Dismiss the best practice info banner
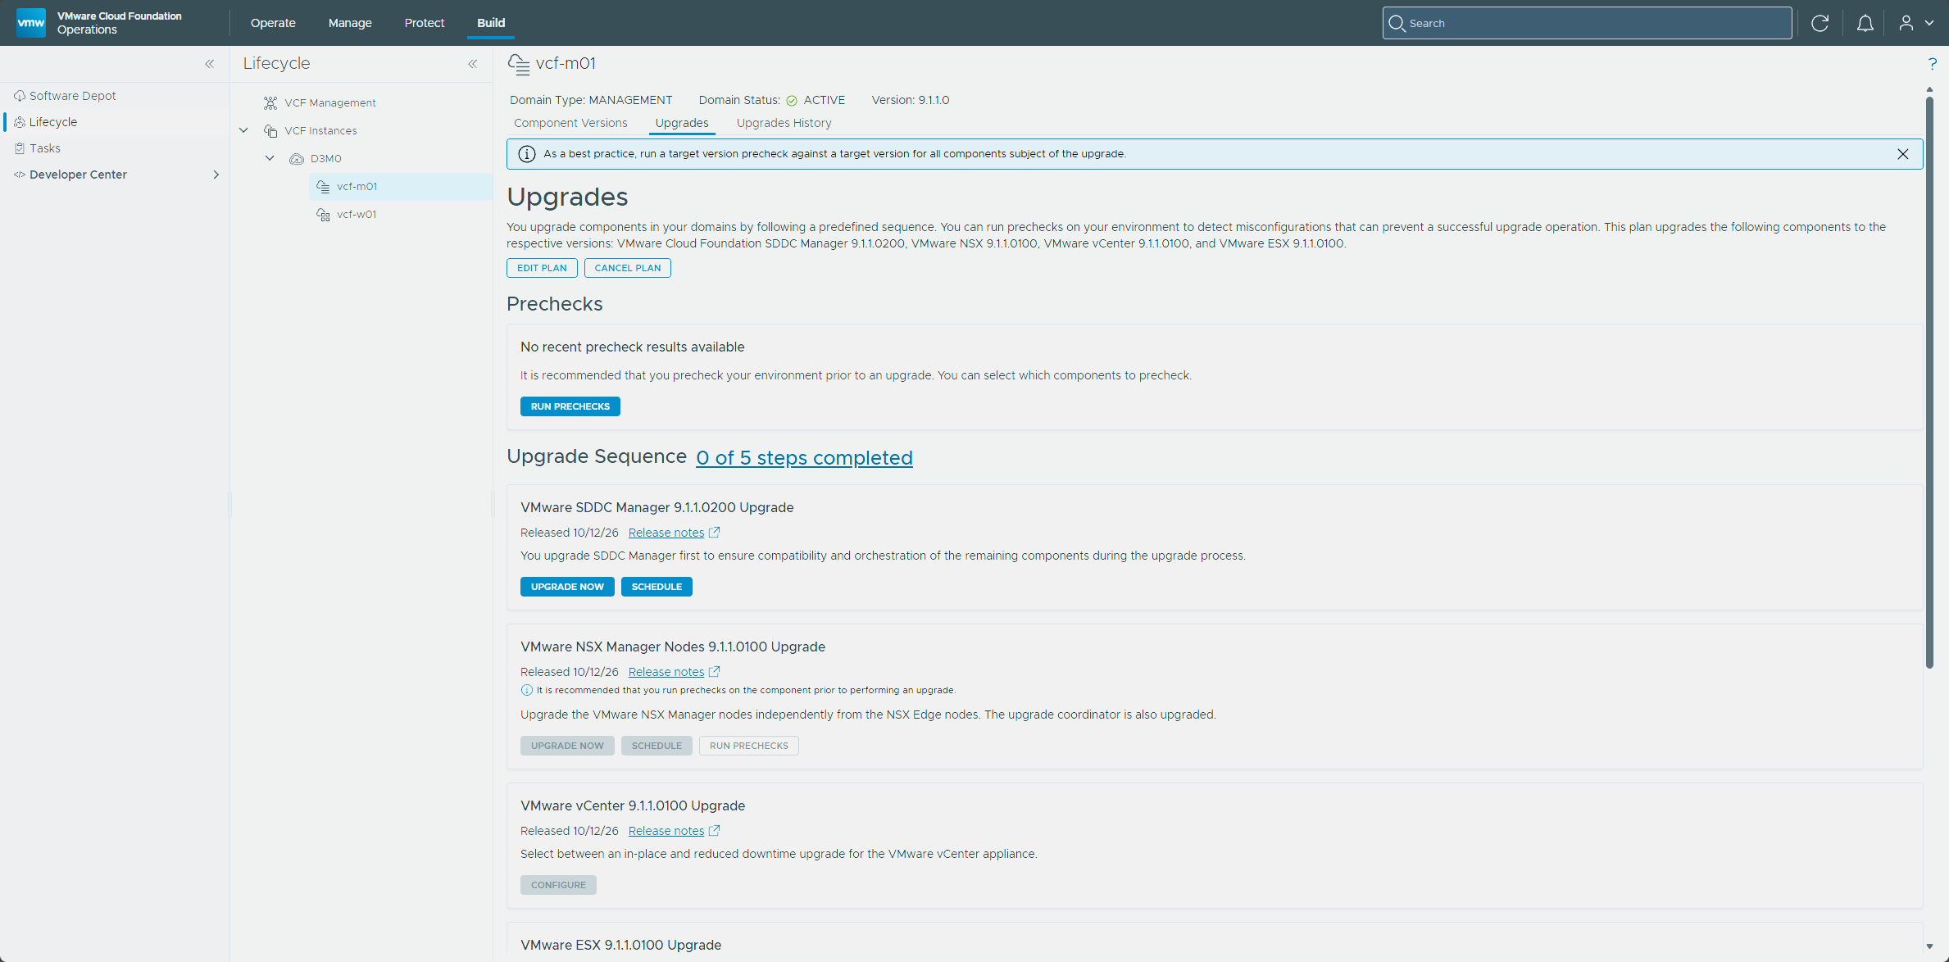Screen dimensions: 1949x962 click(1902, 154)
